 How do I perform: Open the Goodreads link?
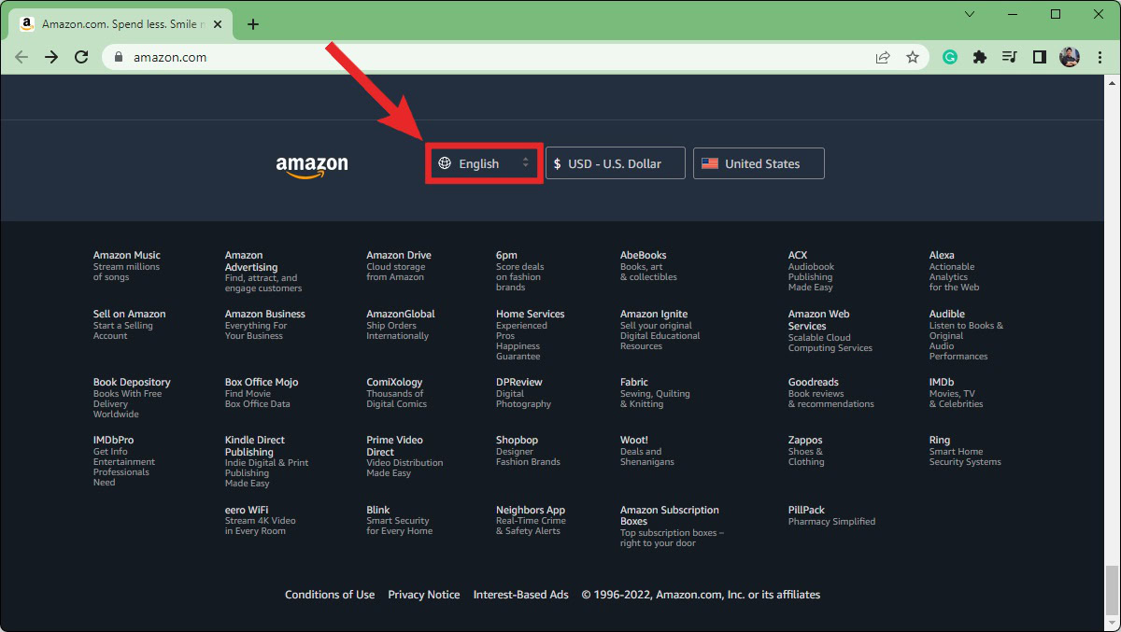point(814,382)
